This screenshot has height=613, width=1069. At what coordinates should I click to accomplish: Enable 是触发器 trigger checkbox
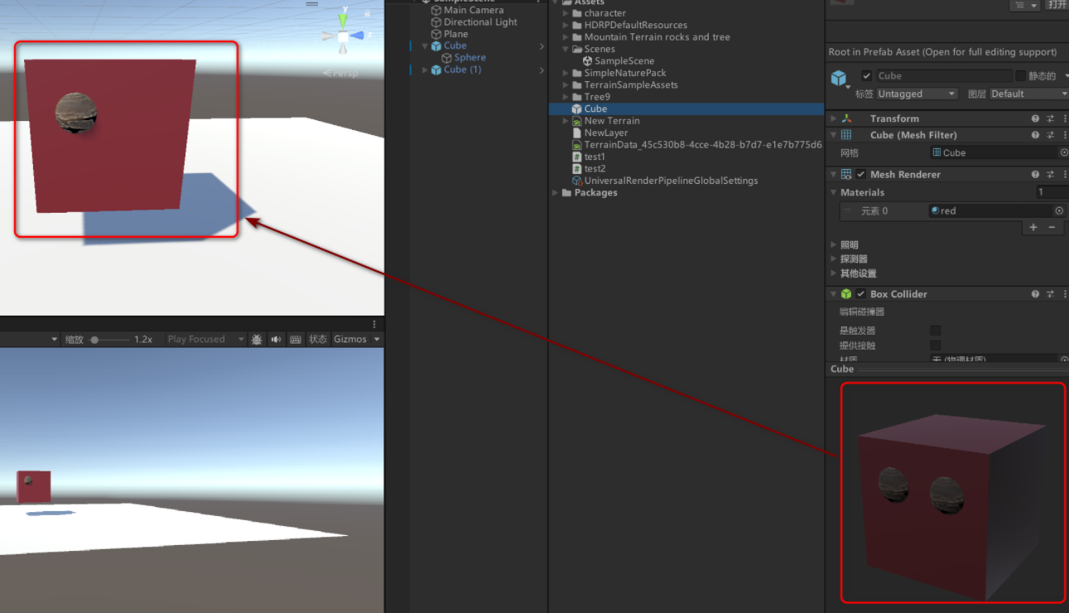(x=935, y=331)
